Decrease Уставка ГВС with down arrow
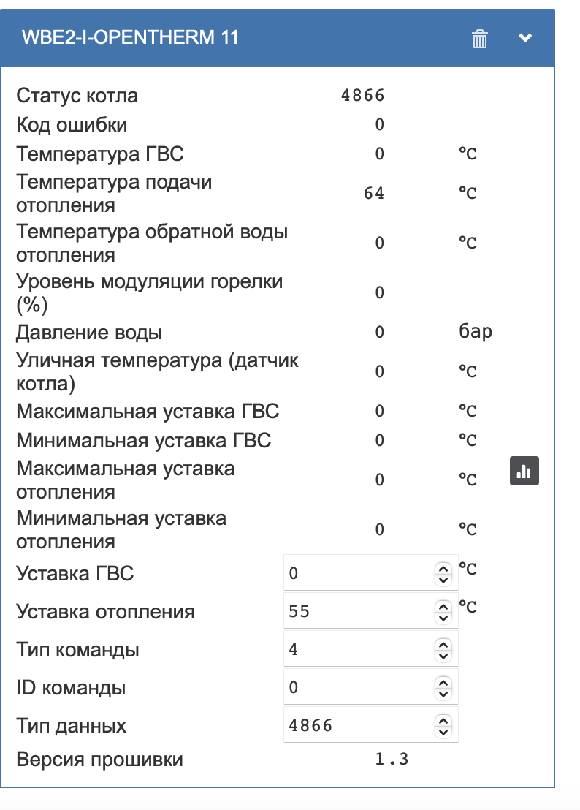 pyautogui.click(x=443, y=580)
